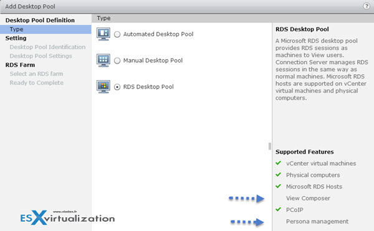Viewport: 374px width, 231px height.
Task: Click the RDS Farm section heading
Action: [x=20, y=65]
